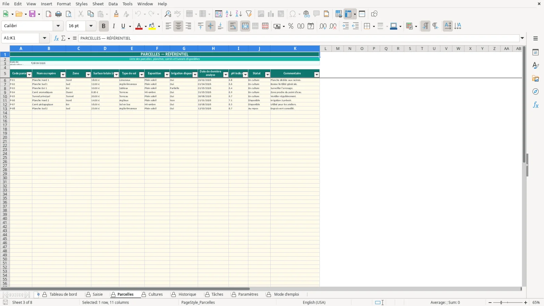The height and width of the screenshot is (306, 544).
Task: Click the Export as PDF icon
Action: click(49, 14)
